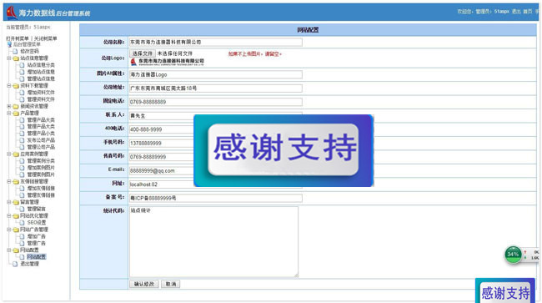
Task: Click inside the 统计代码 text area
Action: click(x=213, y=242)
